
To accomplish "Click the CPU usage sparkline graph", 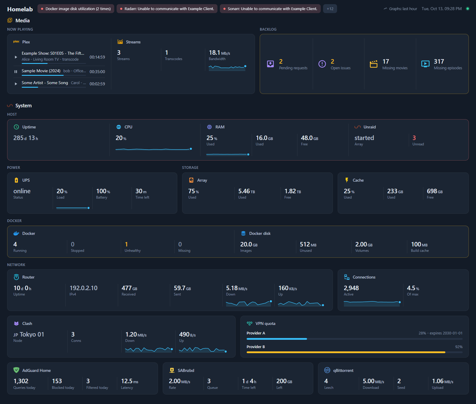I will click(154, 149).
